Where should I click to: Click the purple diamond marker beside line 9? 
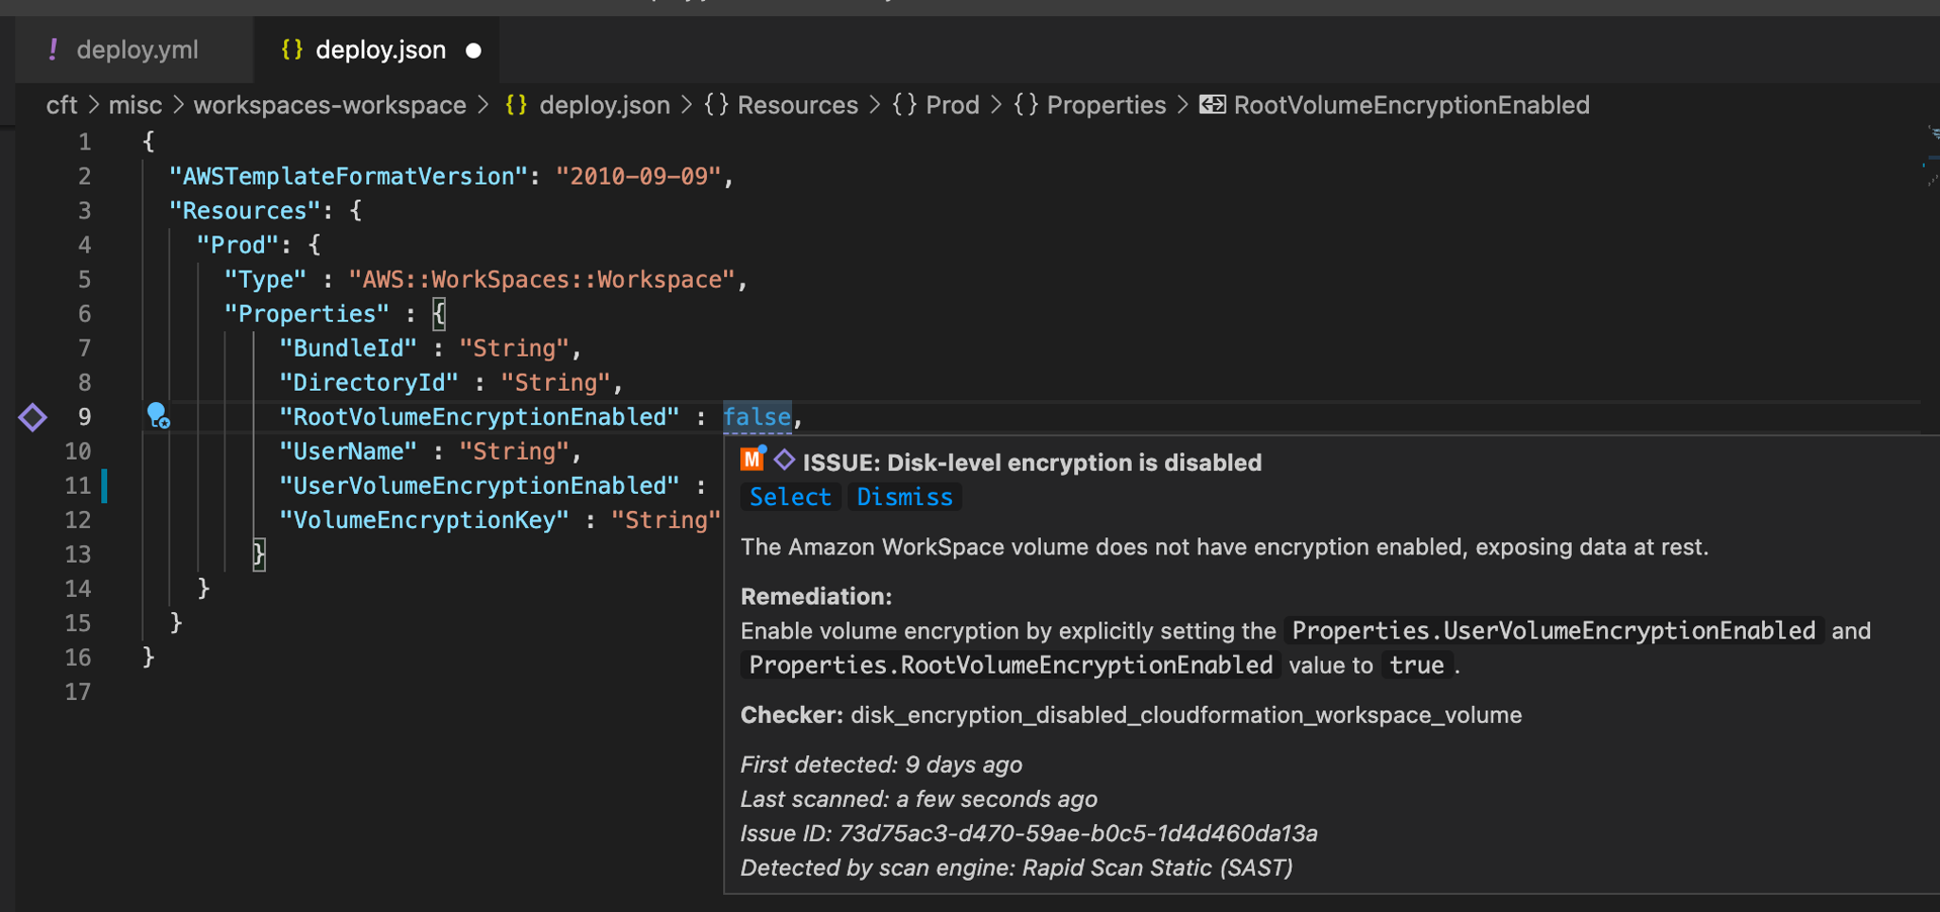click(32, 417)
